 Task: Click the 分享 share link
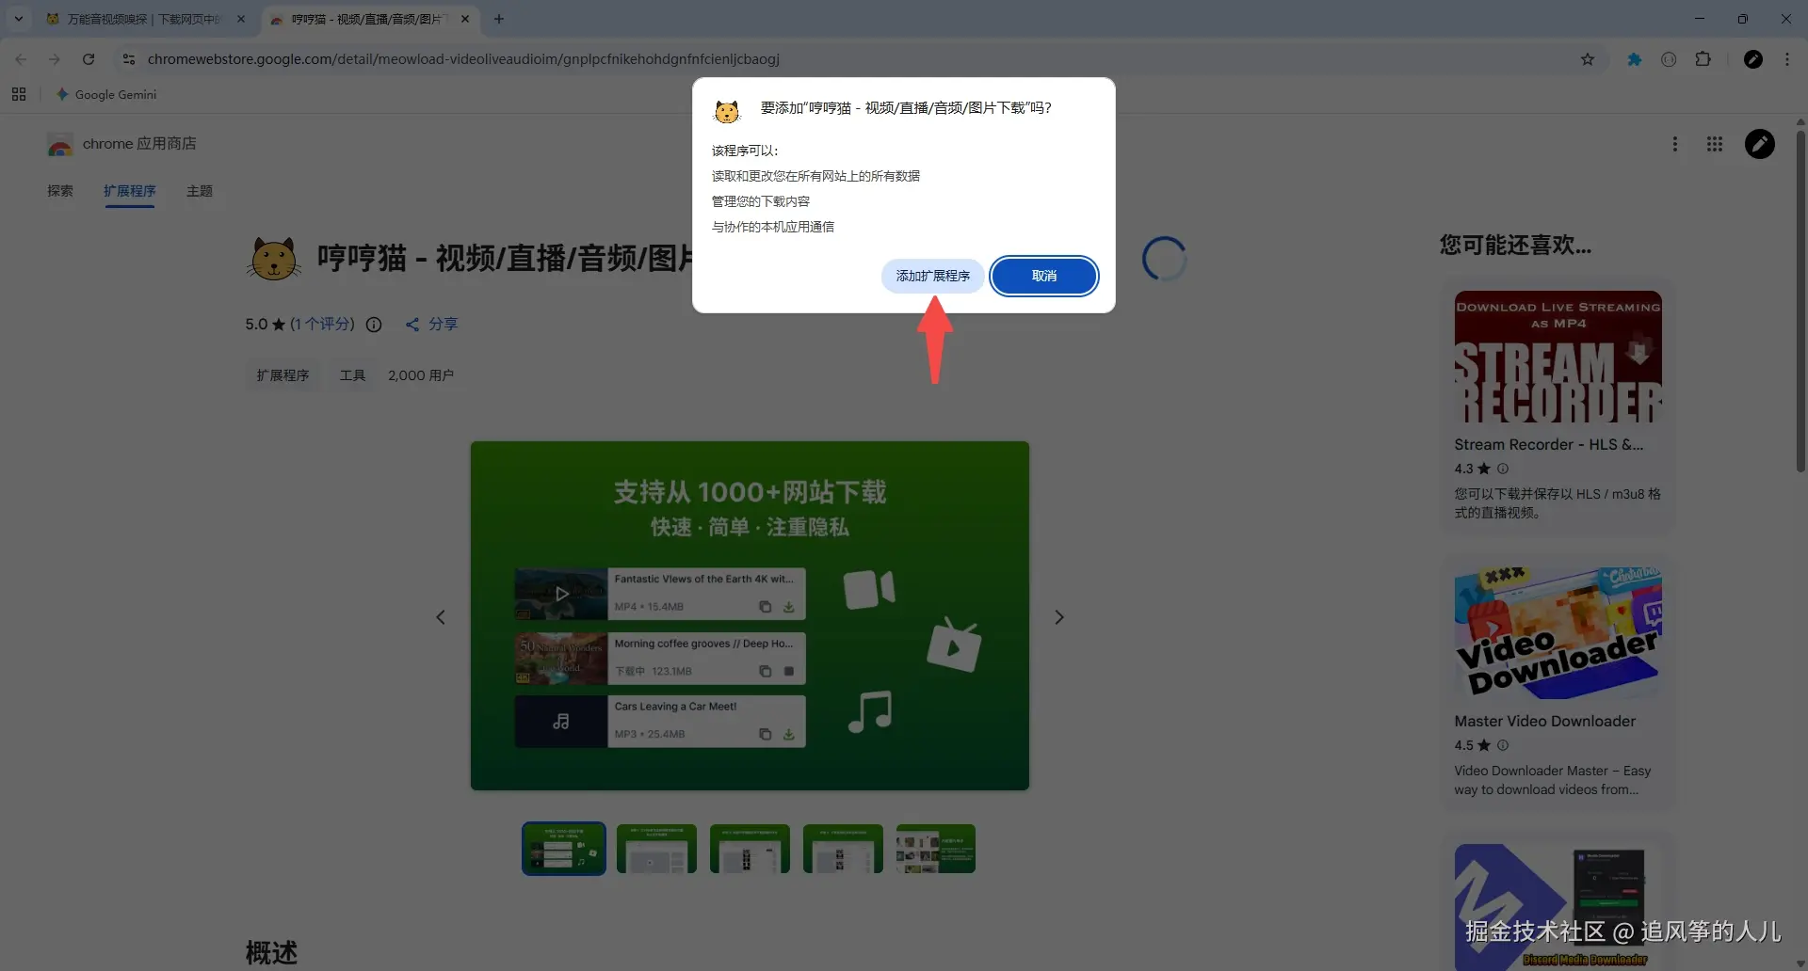[431, 324]
